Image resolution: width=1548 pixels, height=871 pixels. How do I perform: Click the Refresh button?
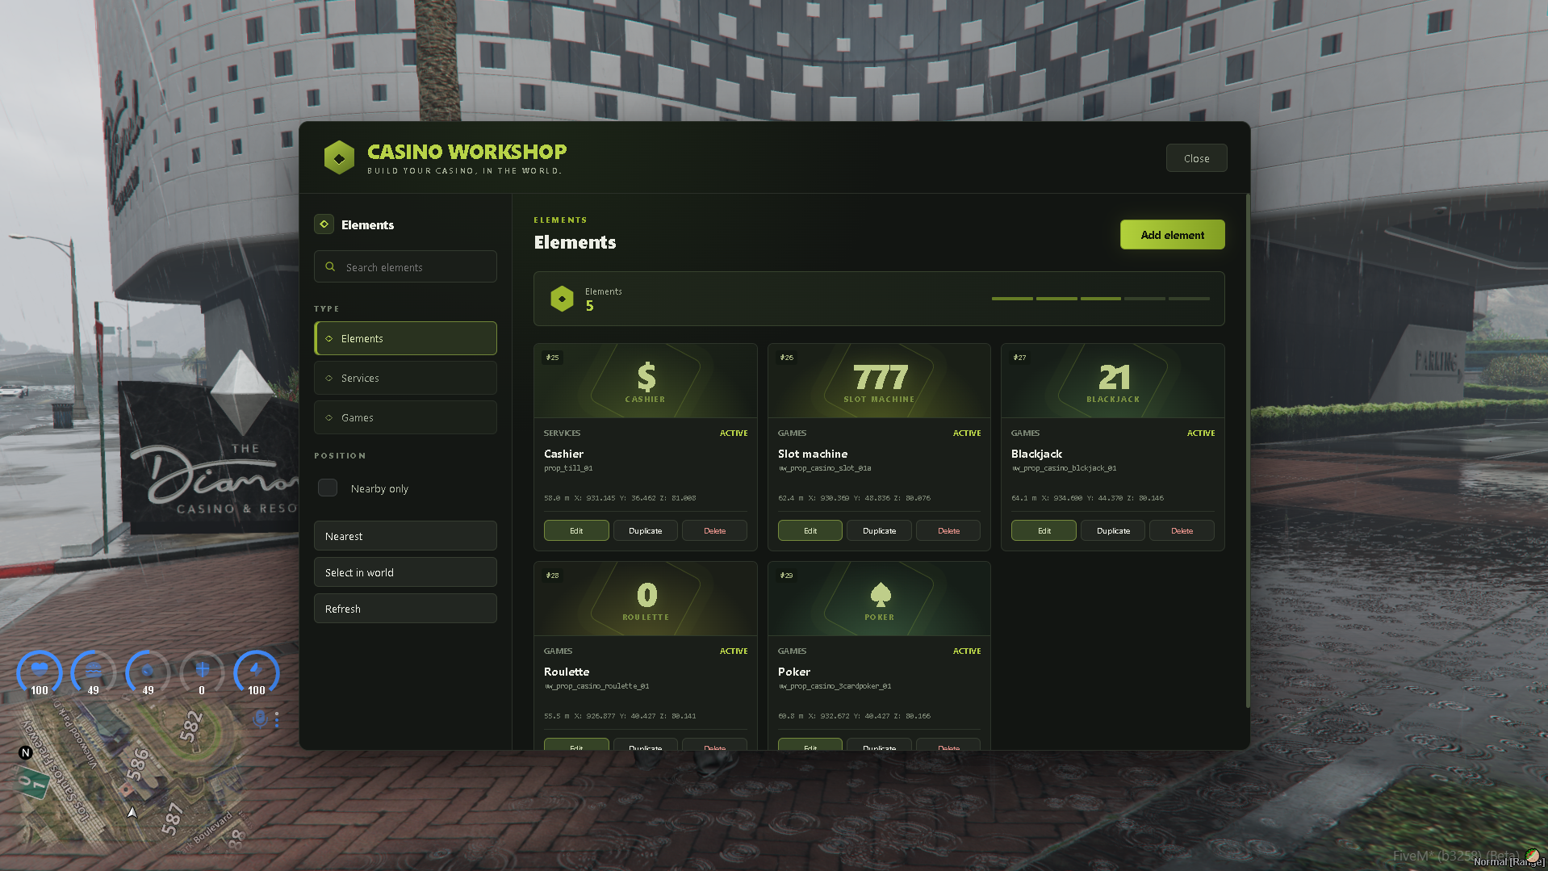coord(405,609)
